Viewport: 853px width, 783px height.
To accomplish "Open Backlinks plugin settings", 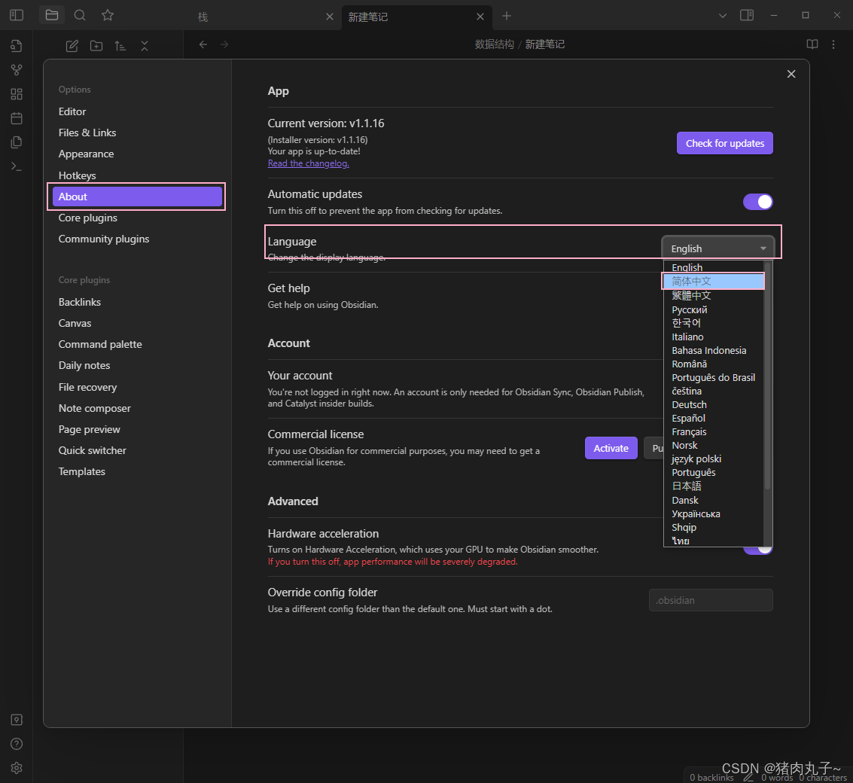I will (x=137, y=302).
